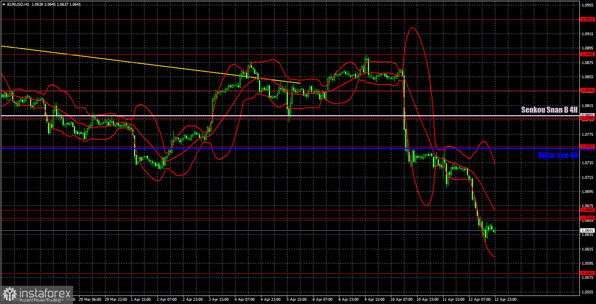The image size is (596, 304).
Task: Click the 1.0915 value on price axis
Action: pyautogui.click(x=587, y=34)
